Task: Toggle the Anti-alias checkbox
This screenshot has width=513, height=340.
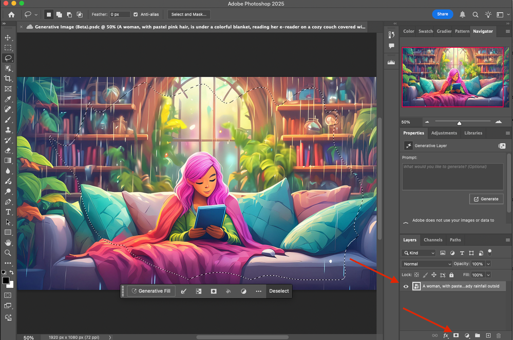Action: tap(136, 14)
